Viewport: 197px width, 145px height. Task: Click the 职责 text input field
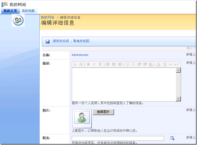click(118, 138)
